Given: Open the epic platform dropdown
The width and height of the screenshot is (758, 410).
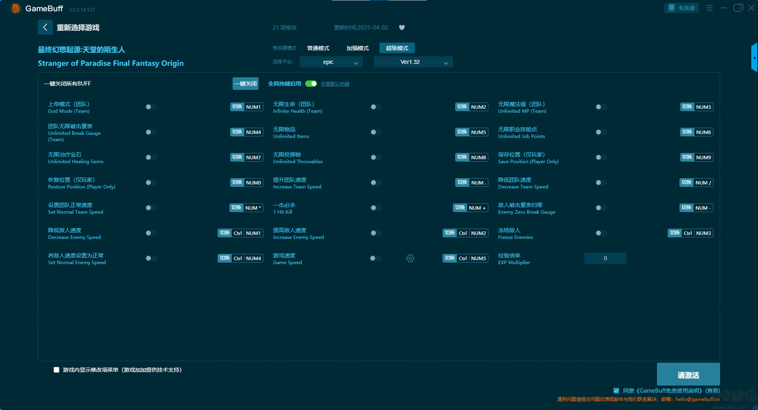Looking at the screenshot, I should click(331, 62).
